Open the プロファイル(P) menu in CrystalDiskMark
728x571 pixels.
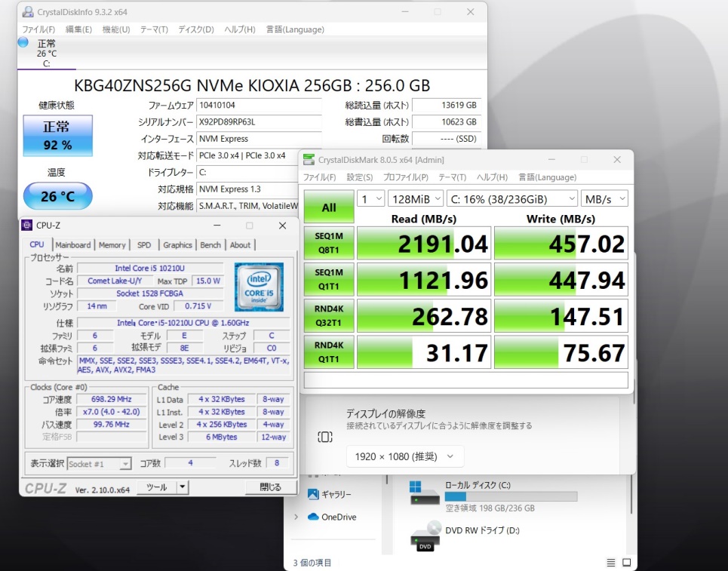405,177
